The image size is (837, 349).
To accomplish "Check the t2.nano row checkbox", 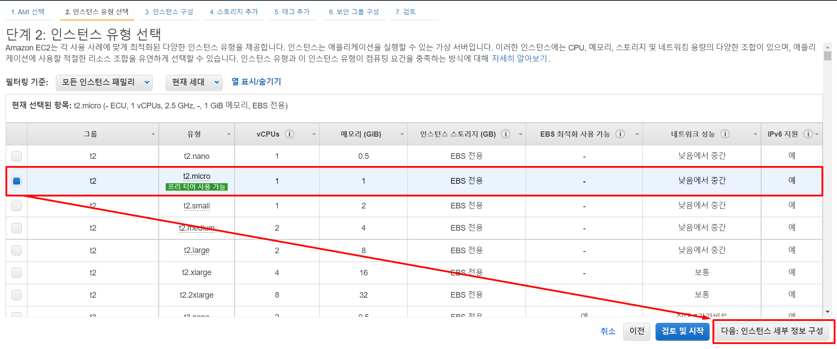I will 17,156.
